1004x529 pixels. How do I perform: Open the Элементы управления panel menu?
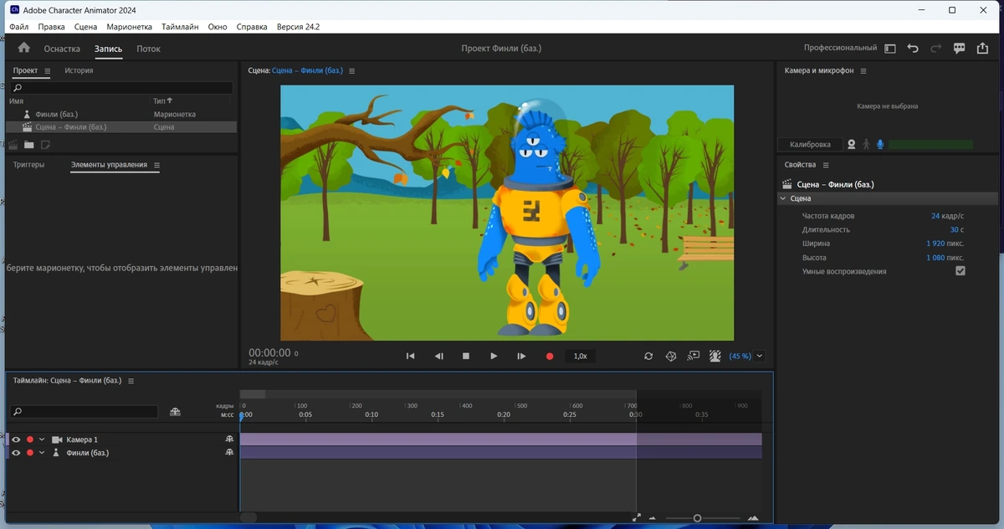[x=156, y=165]
